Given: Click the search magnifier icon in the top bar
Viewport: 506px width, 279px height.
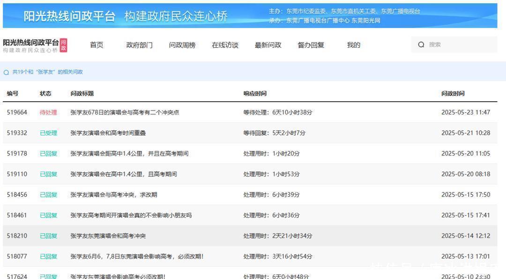Looking at the screenshot, I should [x=422, y=44].
